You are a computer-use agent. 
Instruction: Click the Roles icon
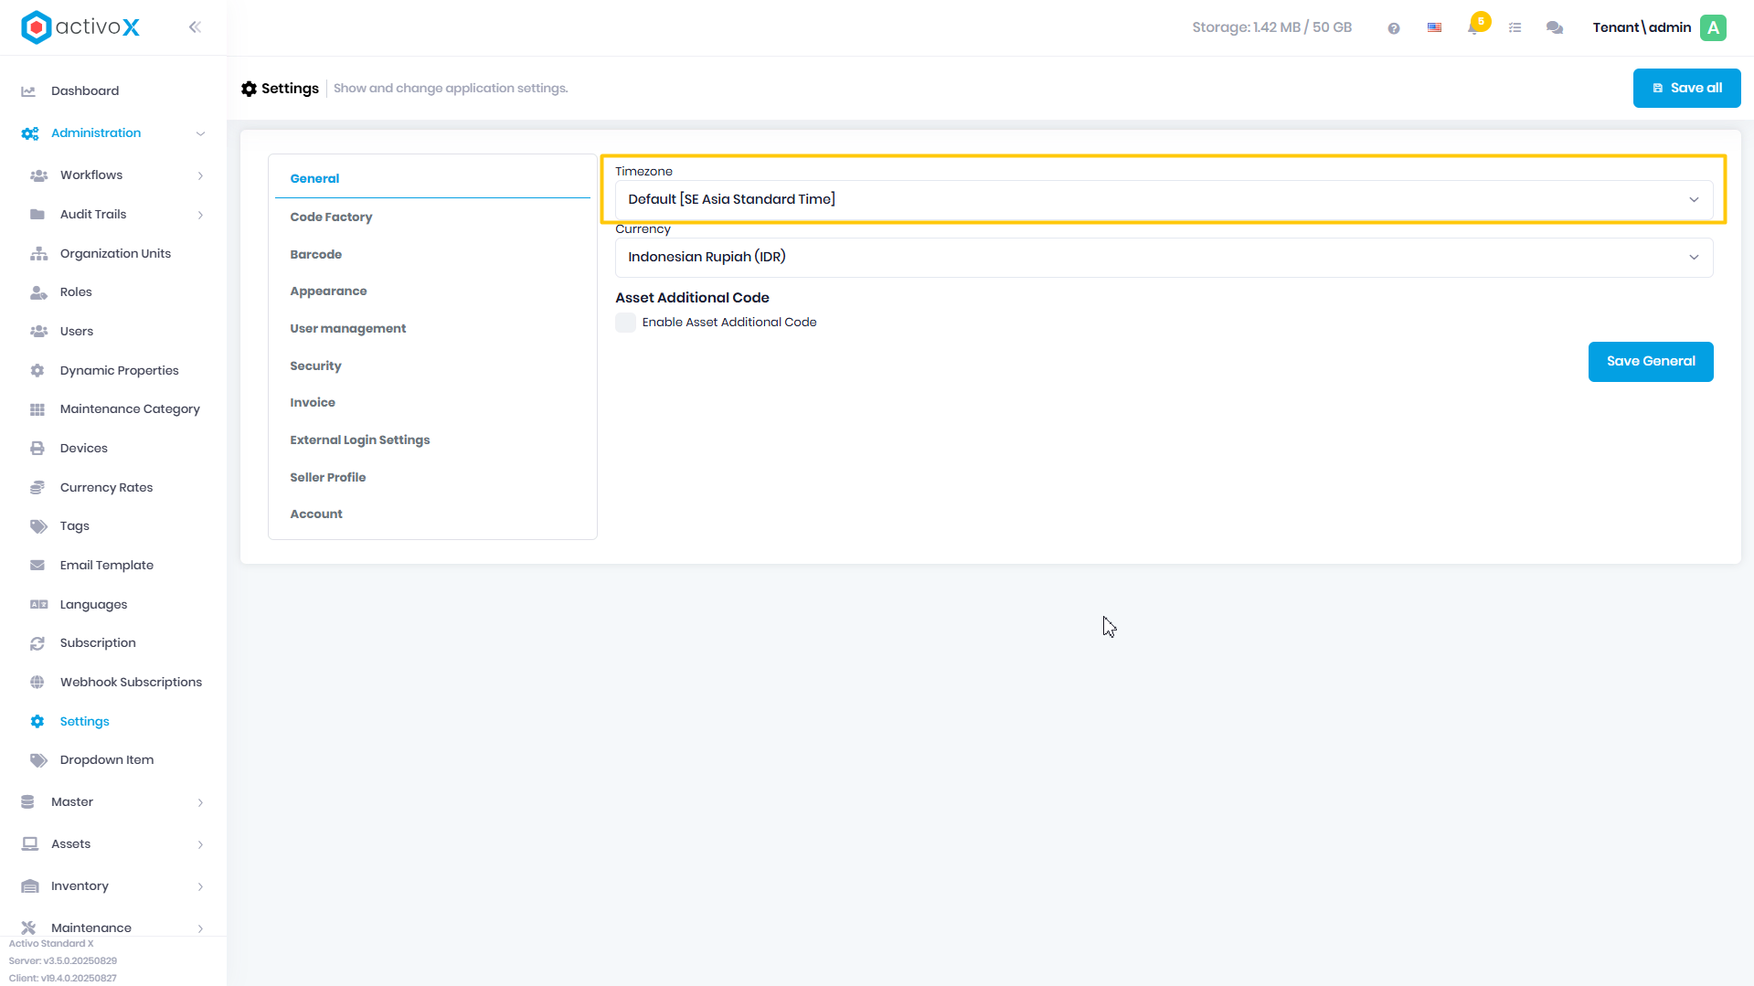(x=38, y=292)
